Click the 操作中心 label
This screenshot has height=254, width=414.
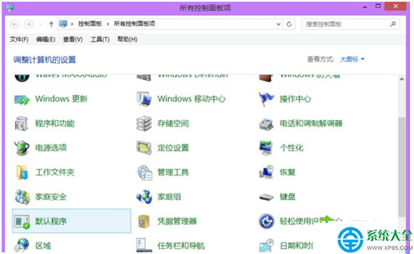click(x=296, y=99)
